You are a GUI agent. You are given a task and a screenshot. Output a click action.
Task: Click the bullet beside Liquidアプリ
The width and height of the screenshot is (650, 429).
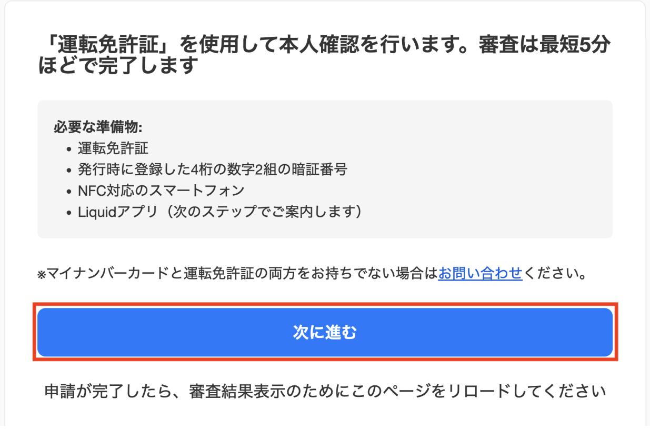click(69, 213)
